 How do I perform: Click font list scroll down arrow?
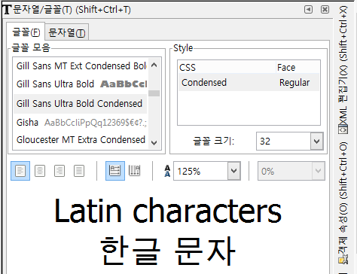pos(154,143)
